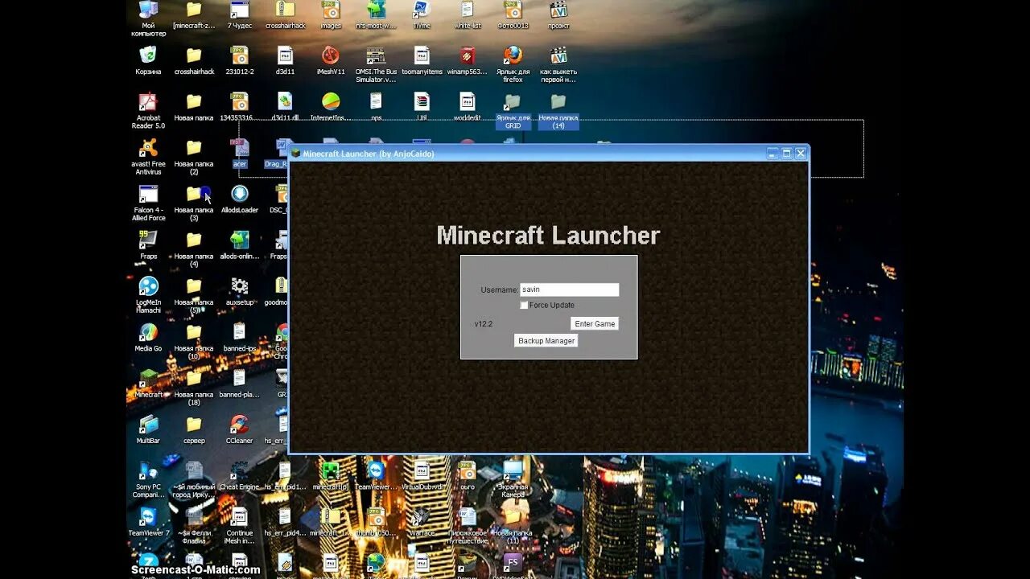Minimize the Minecraft Launcher window

[x=772, y=153]
